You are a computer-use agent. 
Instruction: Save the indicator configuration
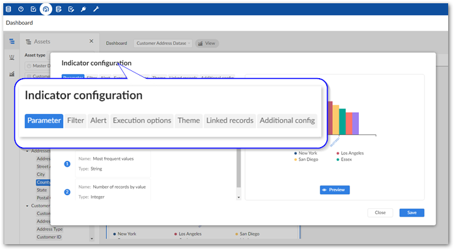[412, 213]
